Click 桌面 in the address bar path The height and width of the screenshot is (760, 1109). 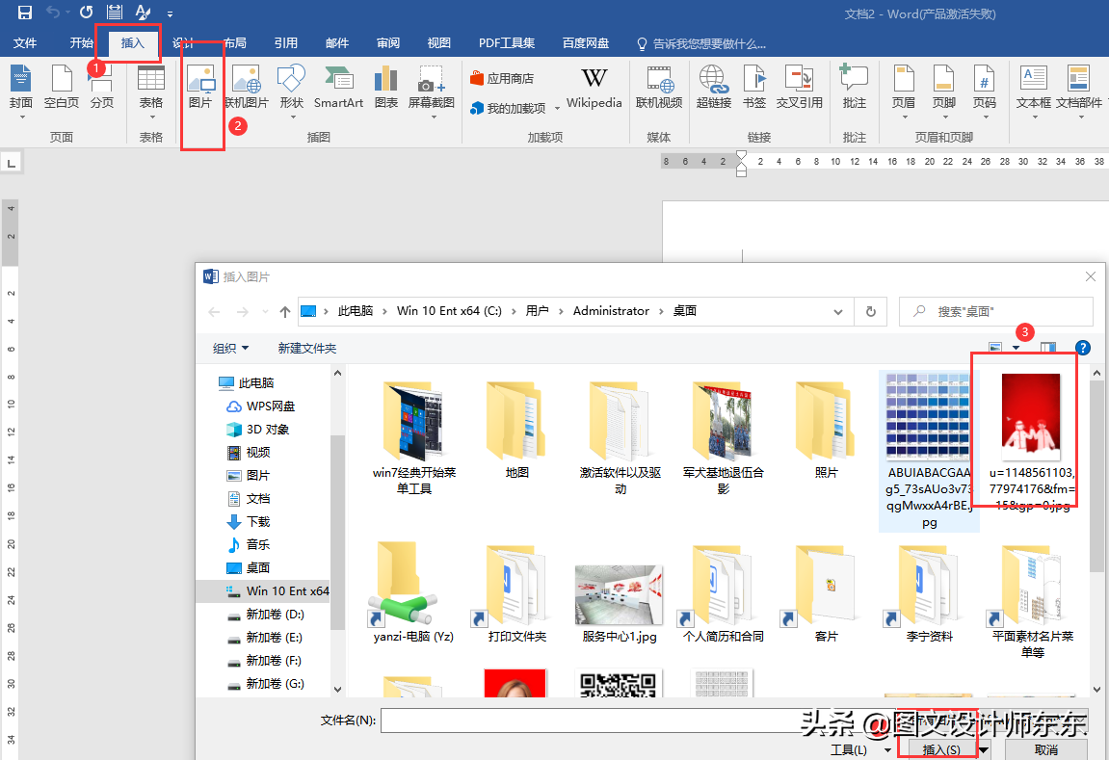685,311
